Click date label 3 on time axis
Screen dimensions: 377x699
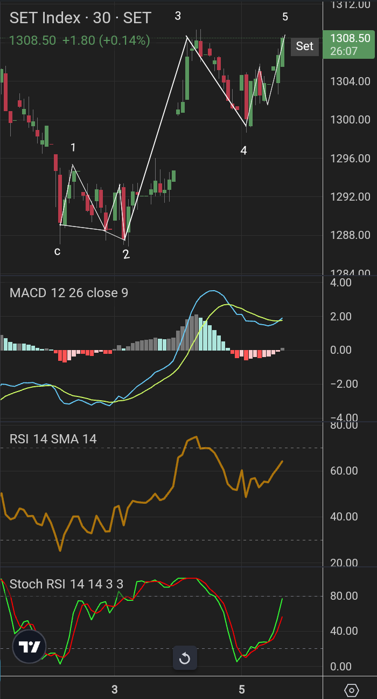(114, 689)
